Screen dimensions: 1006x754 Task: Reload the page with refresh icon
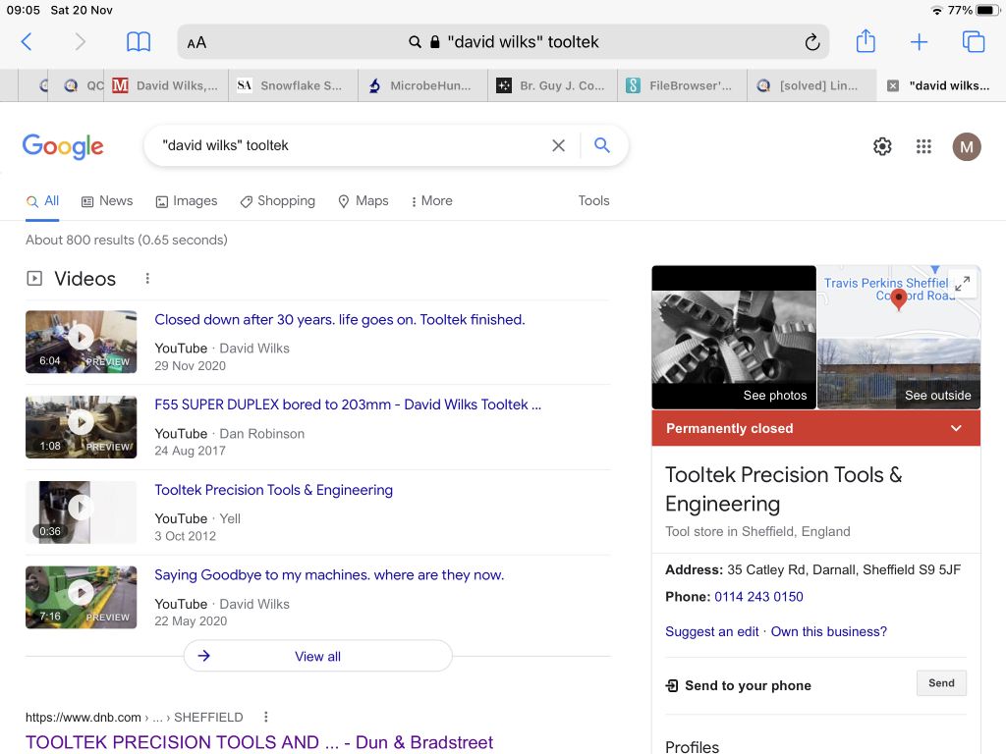pos(812,42)
